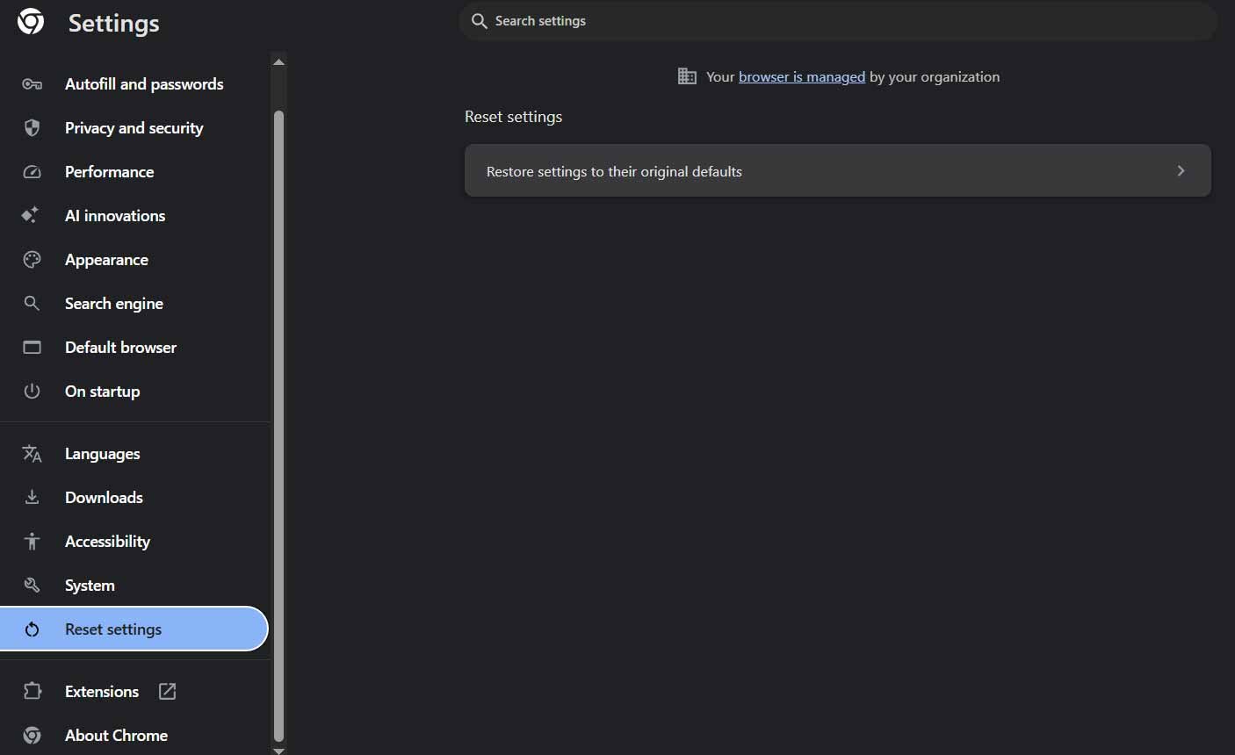Click the building icon in managed browser notice

(687, 76)
